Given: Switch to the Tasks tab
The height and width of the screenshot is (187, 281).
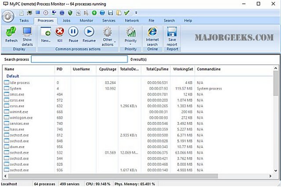Looking at the screenshot, I should pyautogui.click(x=24, y=21).
